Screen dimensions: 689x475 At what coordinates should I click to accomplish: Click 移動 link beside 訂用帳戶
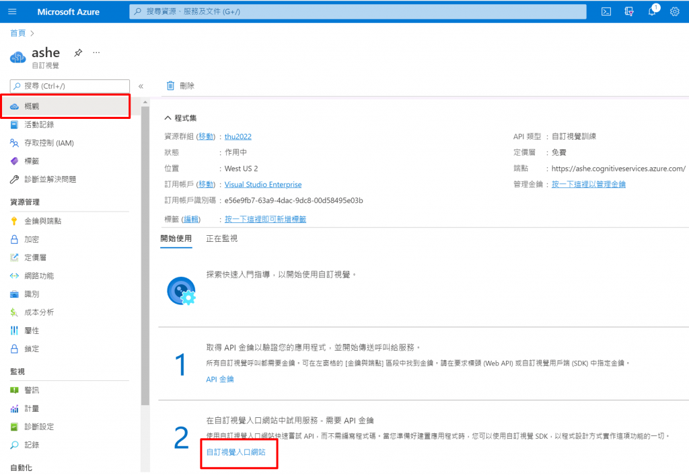pyautogui.click(x=206, y=185)
